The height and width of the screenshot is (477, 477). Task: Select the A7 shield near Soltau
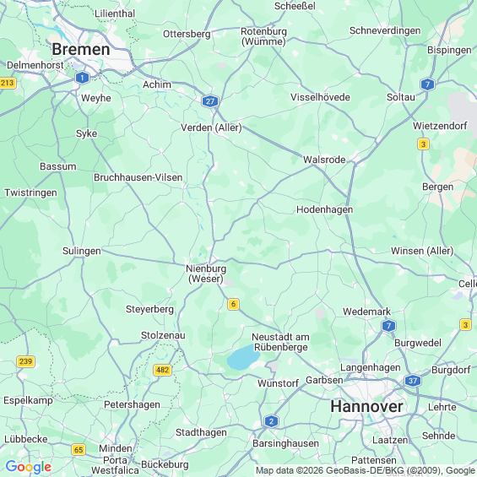click(427, 84)
